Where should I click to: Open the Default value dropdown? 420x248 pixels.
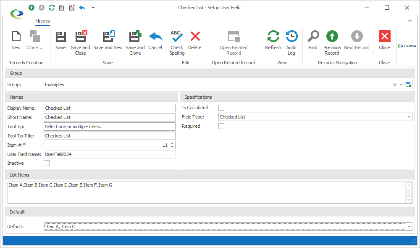point(409,227)
